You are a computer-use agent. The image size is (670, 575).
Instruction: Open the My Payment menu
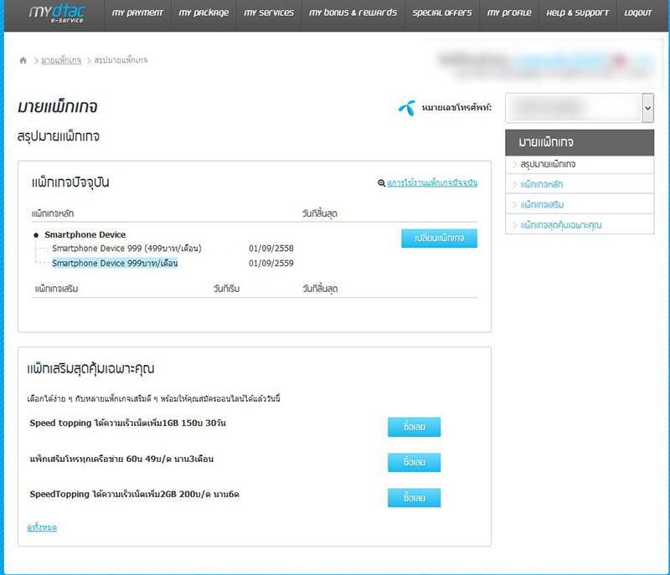[137, 13]
